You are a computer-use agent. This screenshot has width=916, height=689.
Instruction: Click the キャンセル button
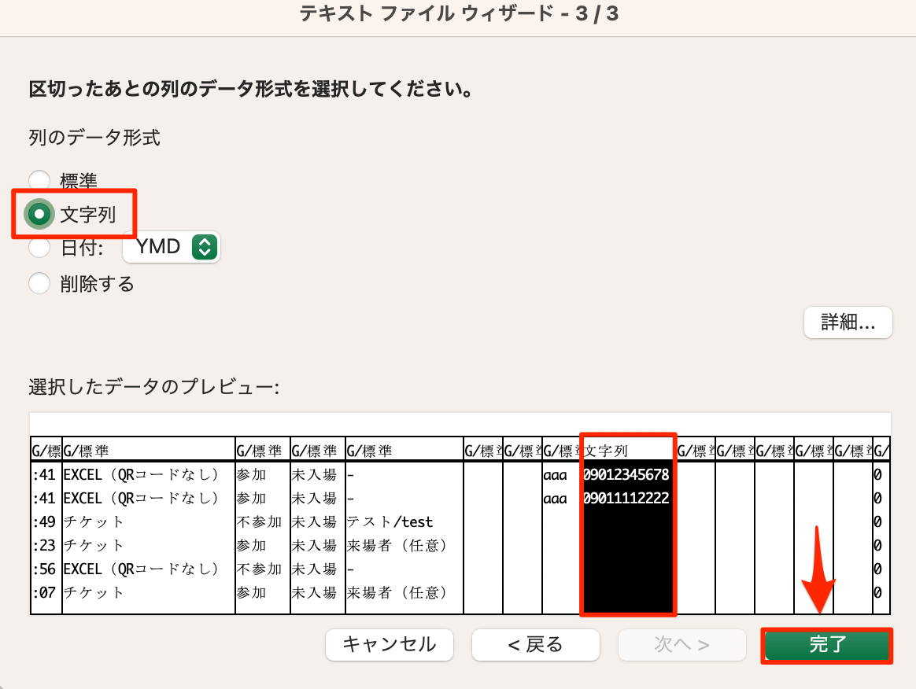(x=389, y=645)
